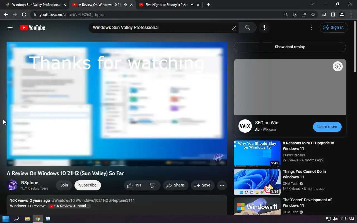This screenshot has width=357, height=223.
Task: Mute the A Review On Windows 10 tab
Action: click(125, 5)
